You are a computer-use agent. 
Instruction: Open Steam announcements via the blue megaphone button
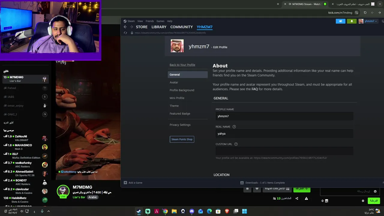coord(340,21)
